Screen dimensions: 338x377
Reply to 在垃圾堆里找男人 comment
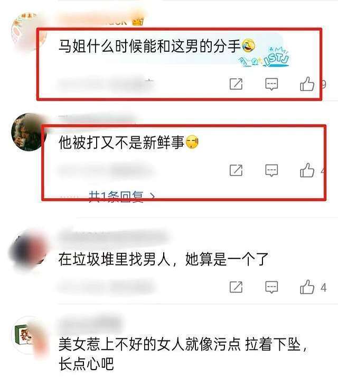tap(271, 287)
